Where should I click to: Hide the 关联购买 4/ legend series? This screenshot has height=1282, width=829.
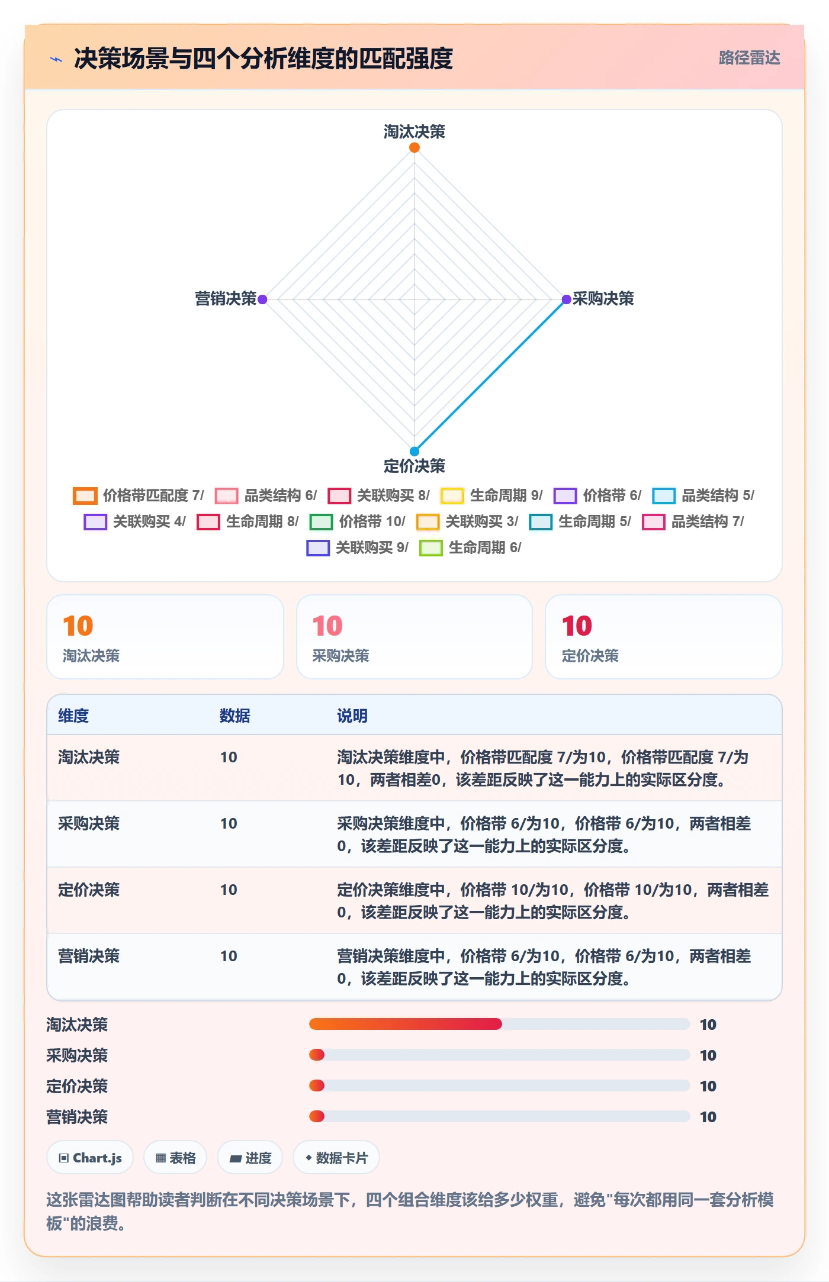click(x=135, y=521)
